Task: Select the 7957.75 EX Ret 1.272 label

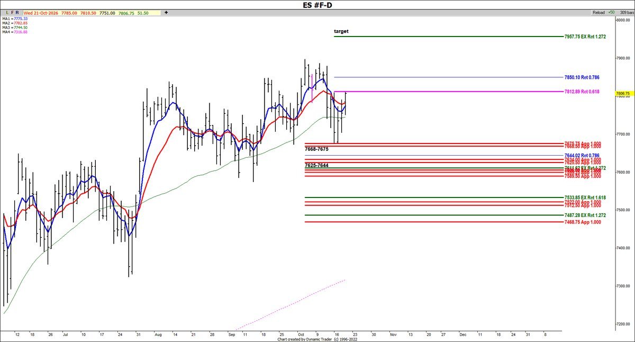Action: click(585, 37)
